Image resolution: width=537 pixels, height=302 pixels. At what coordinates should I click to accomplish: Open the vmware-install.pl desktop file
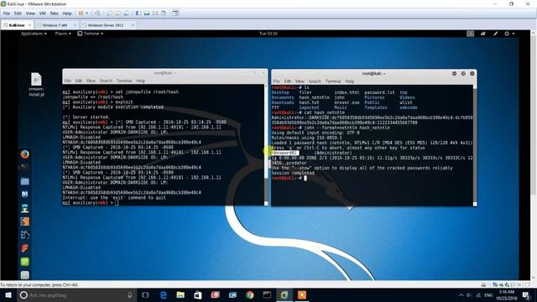[x=36, y=85]
